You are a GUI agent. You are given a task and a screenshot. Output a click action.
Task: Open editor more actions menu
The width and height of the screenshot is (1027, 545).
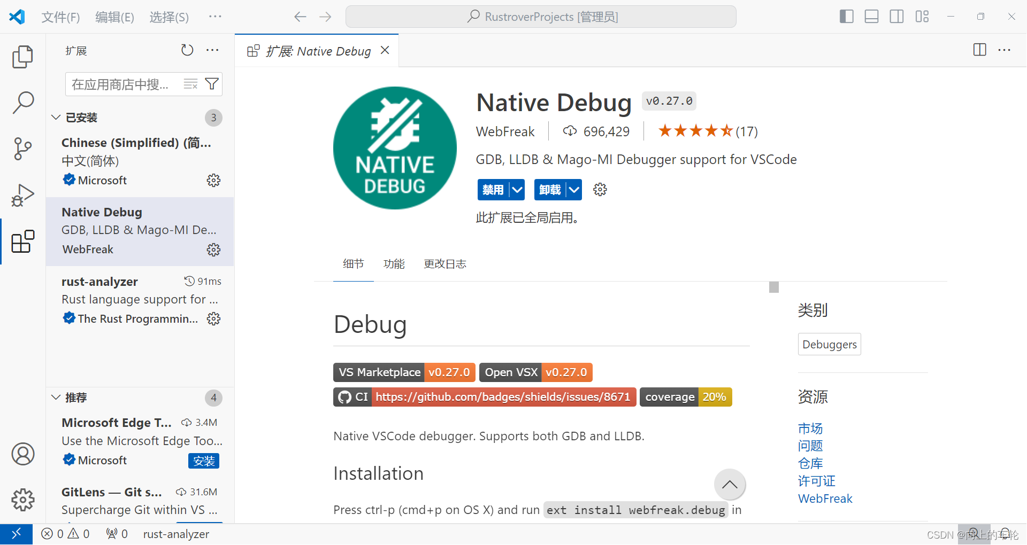click(x=1005, y=50)
